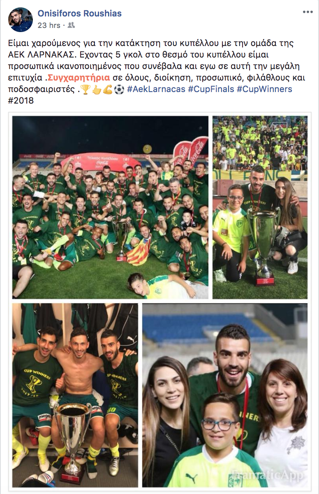Click the 23 hrs timestamp
Image resolution: width=319 pixels, height=494 pixels.
(x=49, y=25)
